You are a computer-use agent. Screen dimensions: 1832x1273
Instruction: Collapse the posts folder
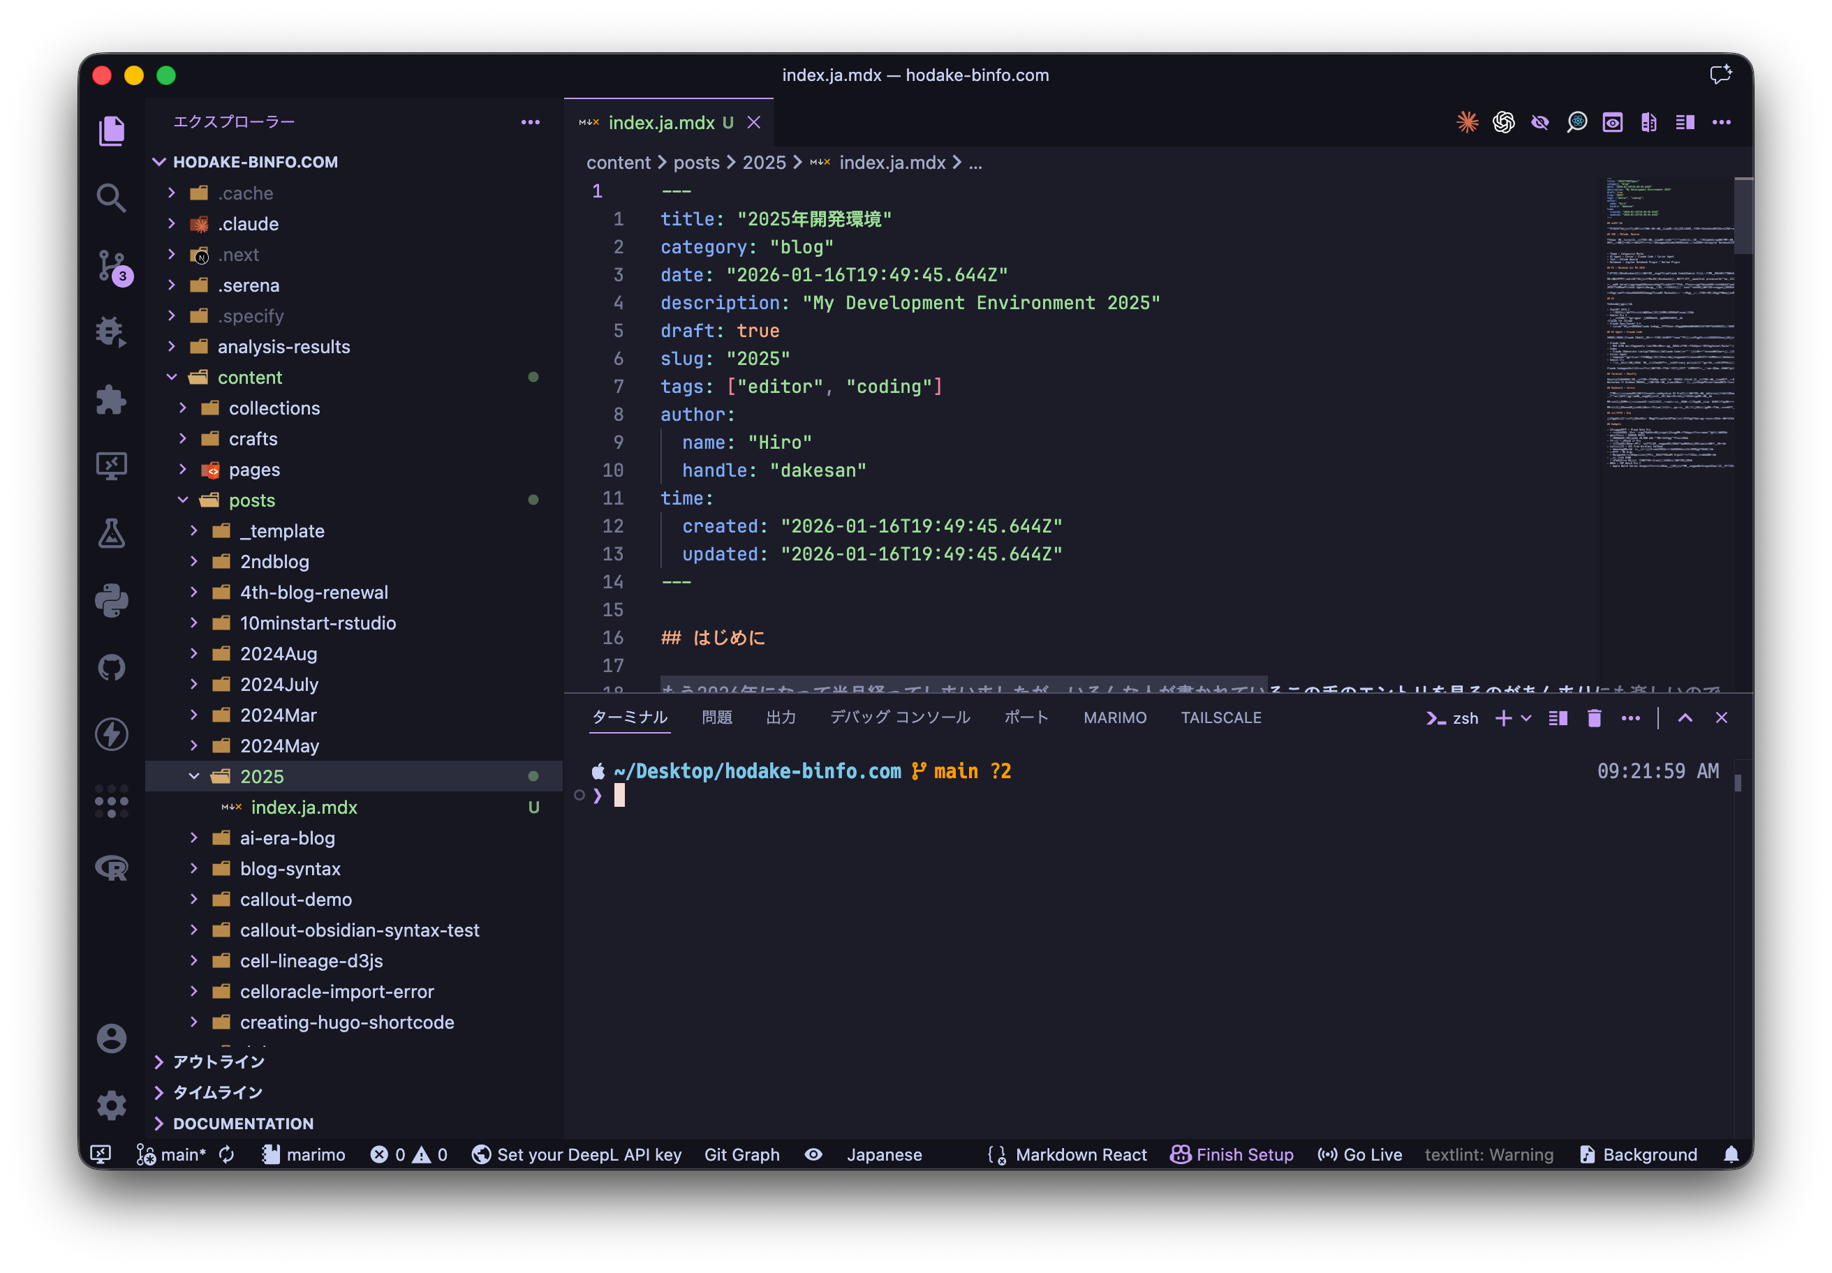click(x=251, y=500)
